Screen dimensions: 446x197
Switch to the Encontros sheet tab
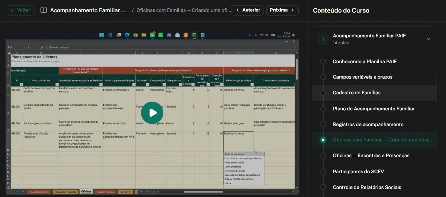pos(125,192)
